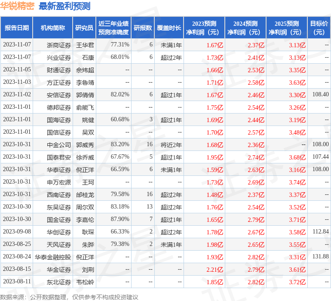Click target price 107.44
The width and height of the screenshot is (331, 301).
[x=321, y=157]
